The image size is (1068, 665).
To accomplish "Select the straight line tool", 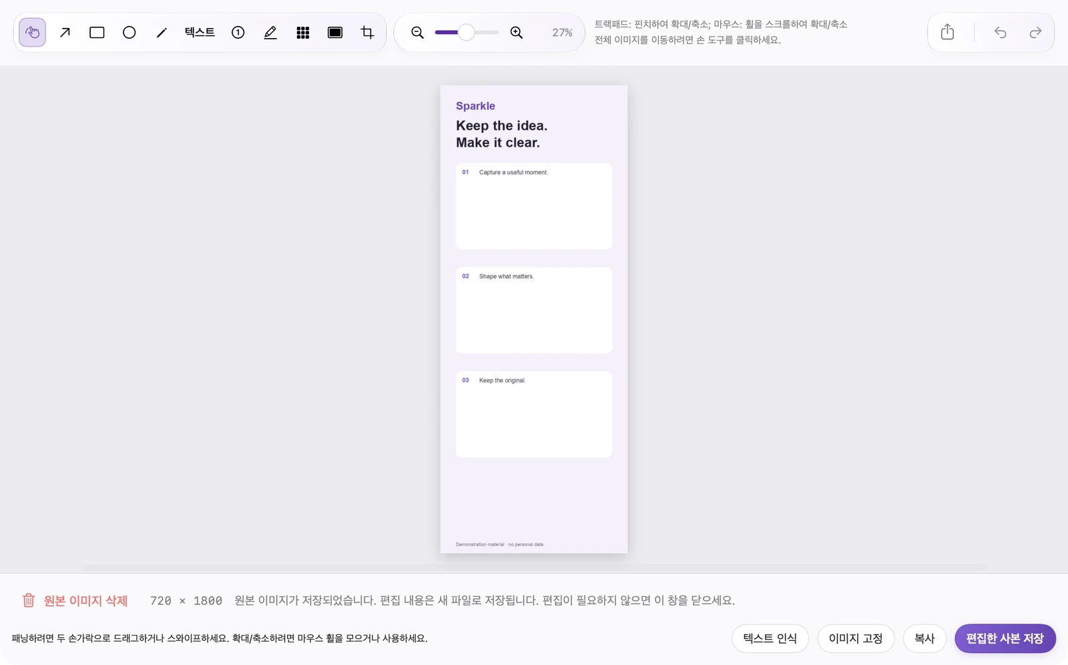I will (162, 33).
